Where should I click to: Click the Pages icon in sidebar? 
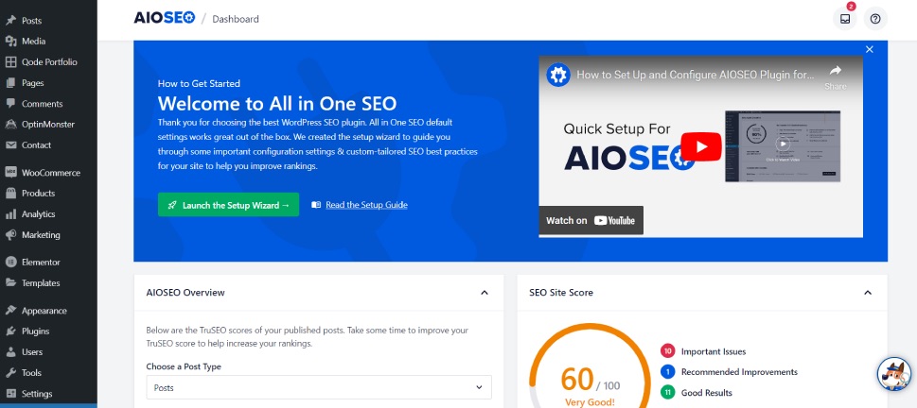coord(10,83)
